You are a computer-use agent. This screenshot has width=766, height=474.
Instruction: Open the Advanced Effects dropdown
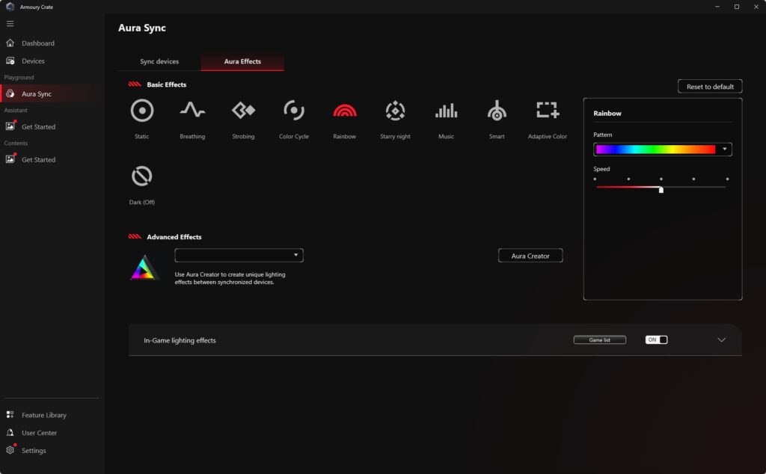[x=239, y=255]
